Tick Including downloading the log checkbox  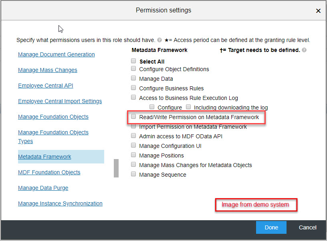point(188,107)
